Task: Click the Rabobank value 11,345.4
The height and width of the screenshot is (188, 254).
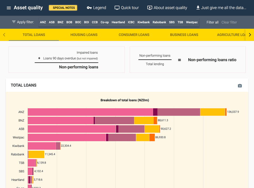Action: click(50, 154)
